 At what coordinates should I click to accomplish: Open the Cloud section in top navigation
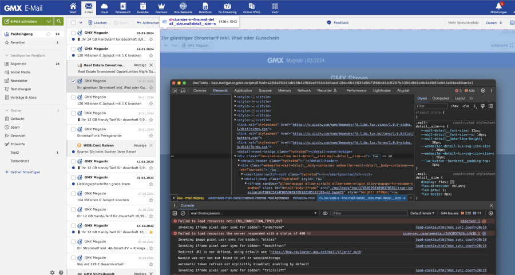(x=104, y=7)
